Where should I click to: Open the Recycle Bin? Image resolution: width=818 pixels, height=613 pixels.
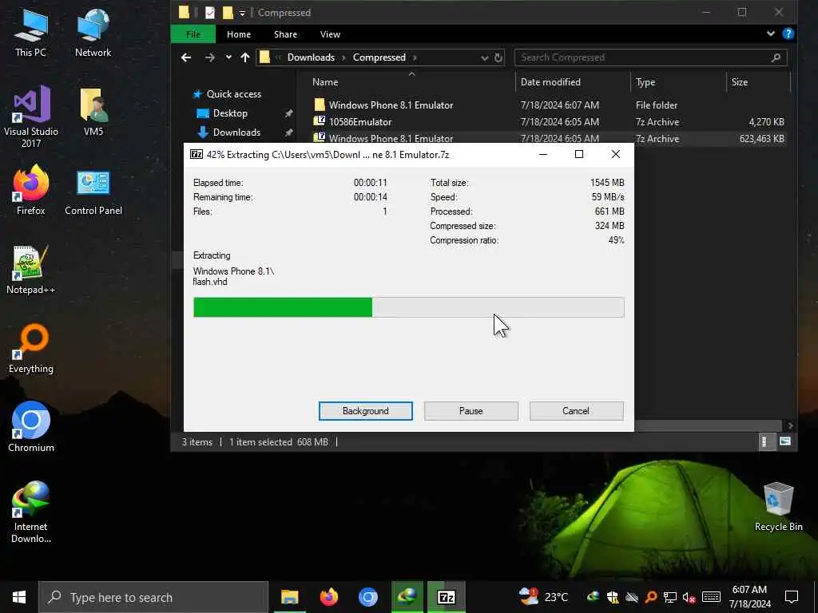click(778, 507)
